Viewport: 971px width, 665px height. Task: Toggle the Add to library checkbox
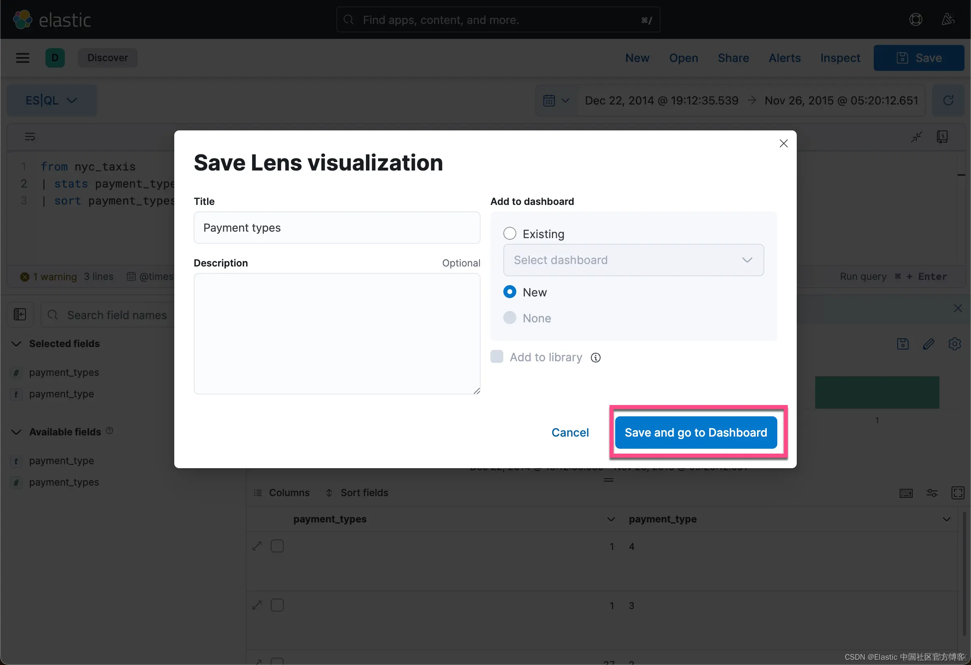[x=496, y=357]
